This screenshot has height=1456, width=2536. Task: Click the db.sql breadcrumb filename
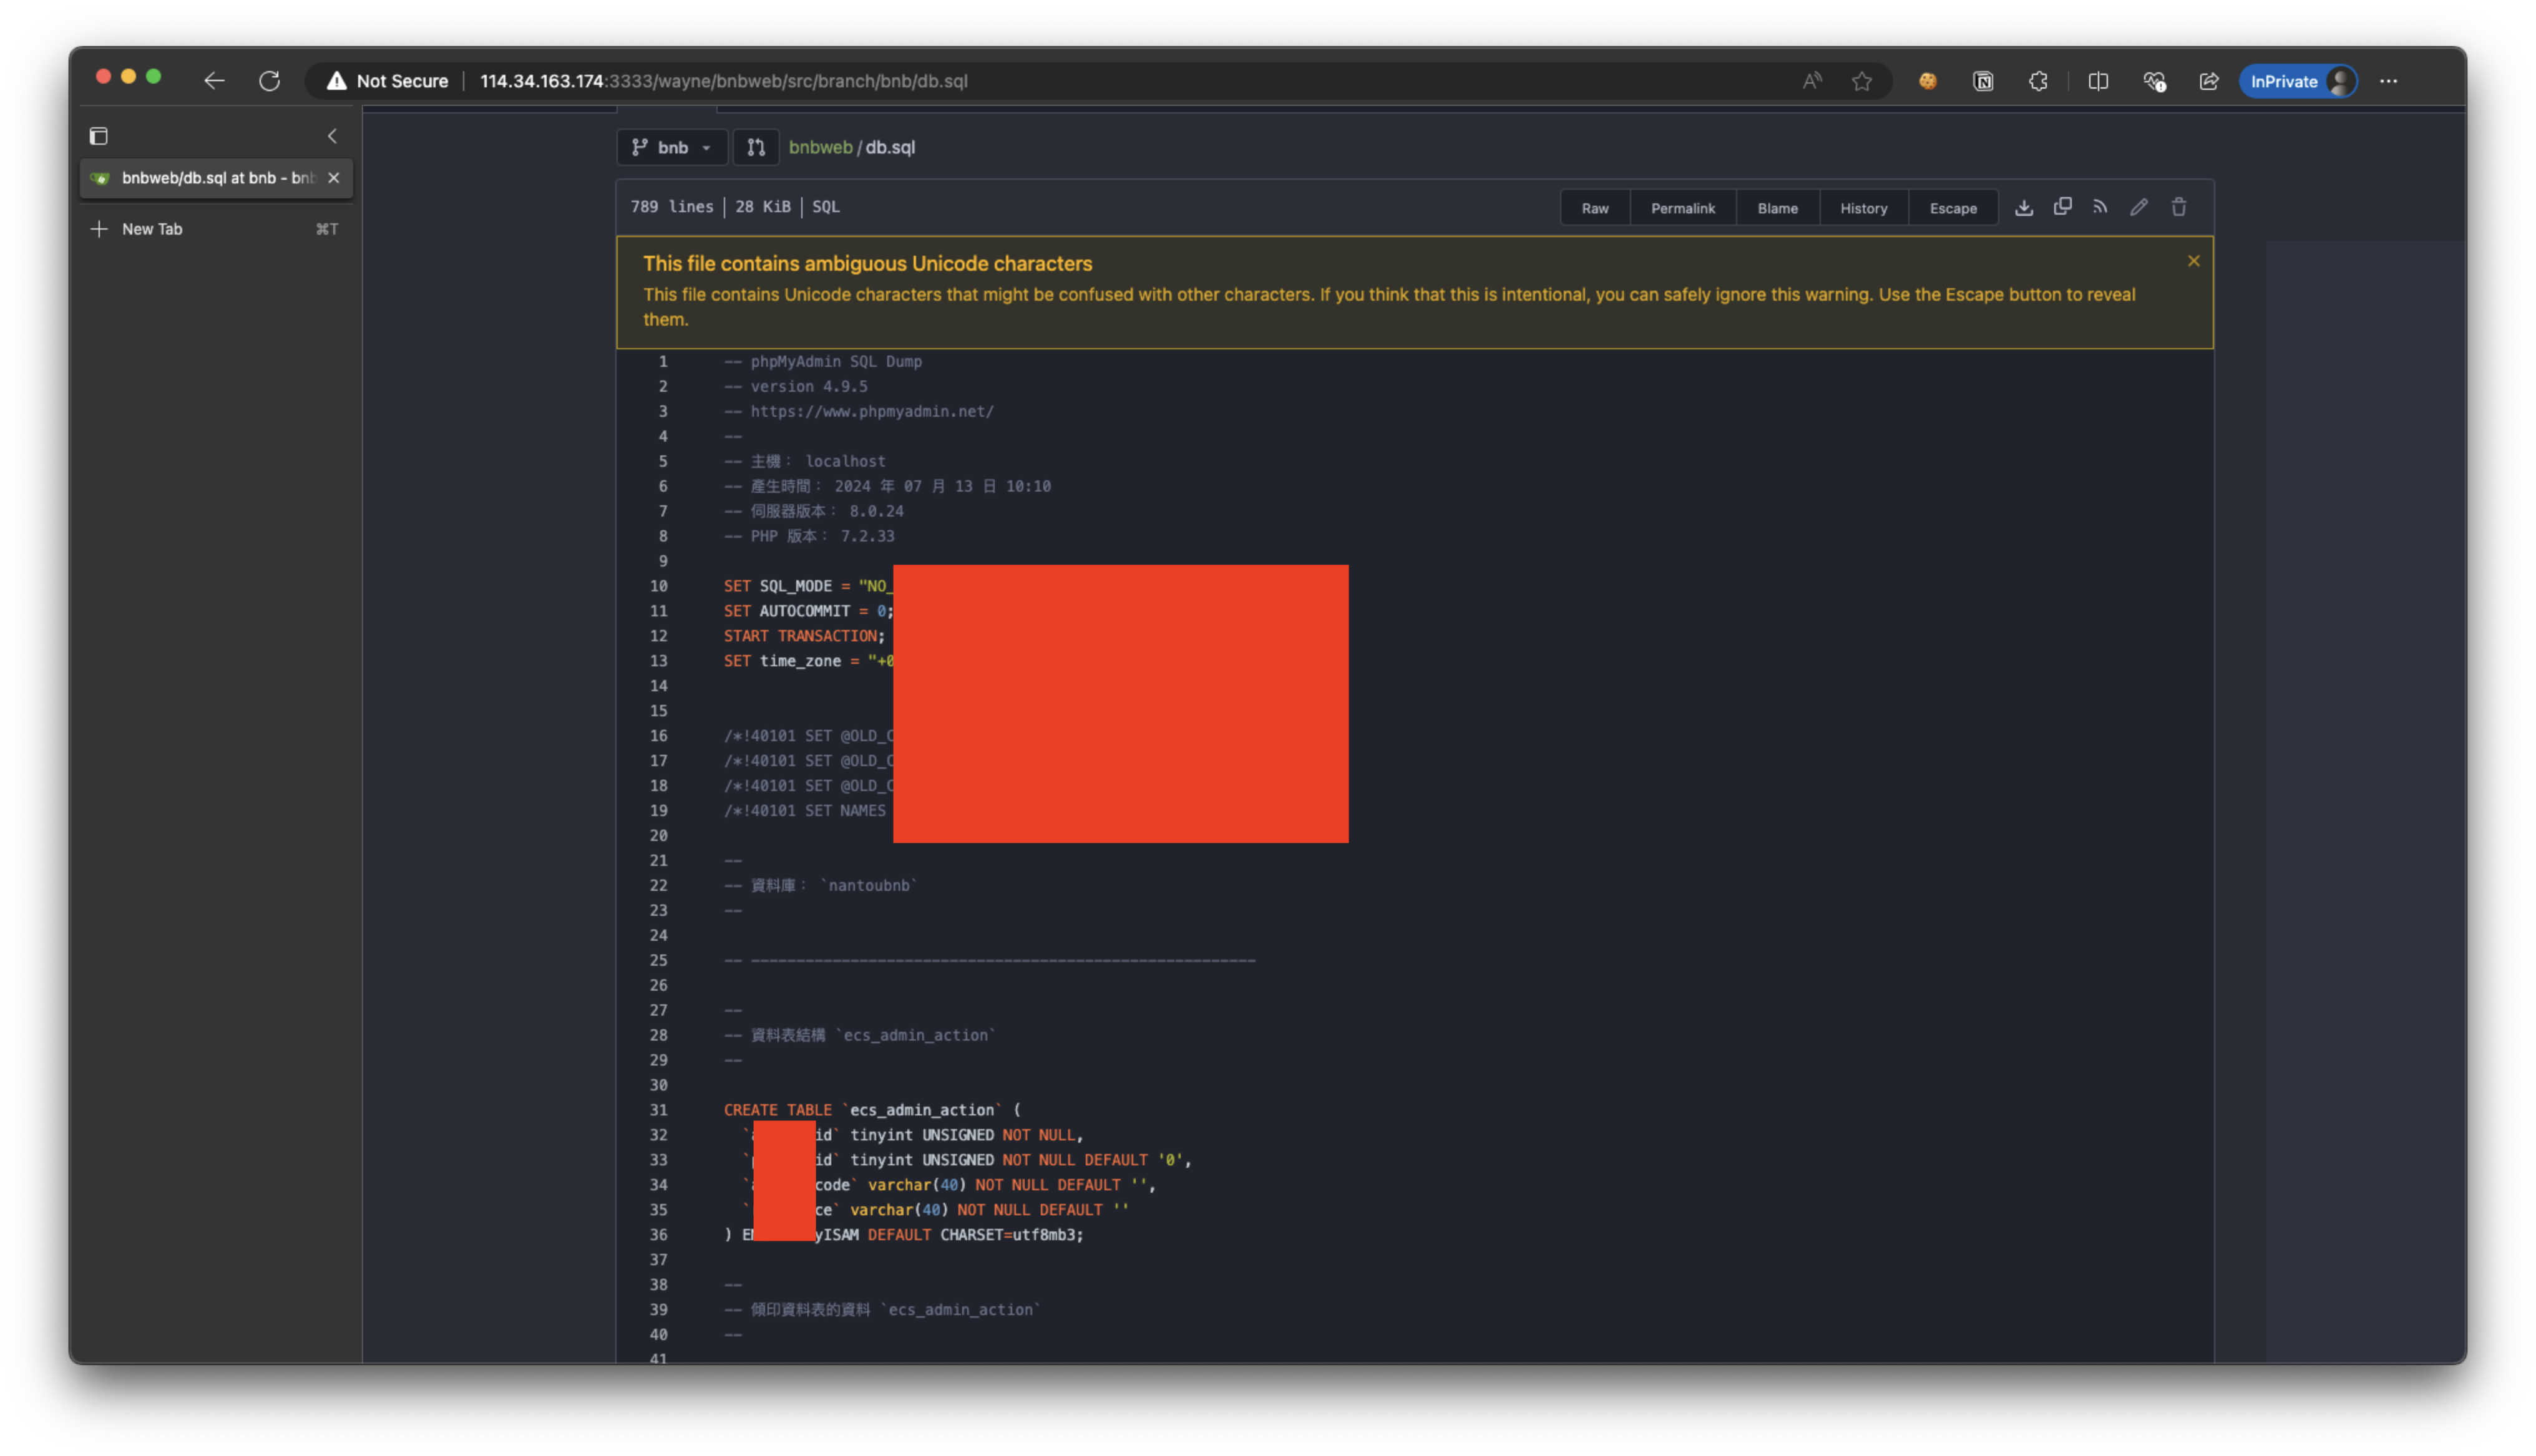(x=890, y=147)
